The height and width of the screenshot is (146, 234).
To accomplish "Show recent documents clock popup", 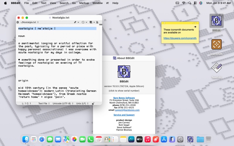I will pos(83,22).
